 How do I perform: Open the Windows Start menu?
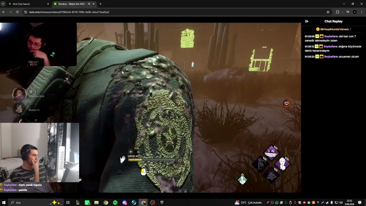coord(4,203)
